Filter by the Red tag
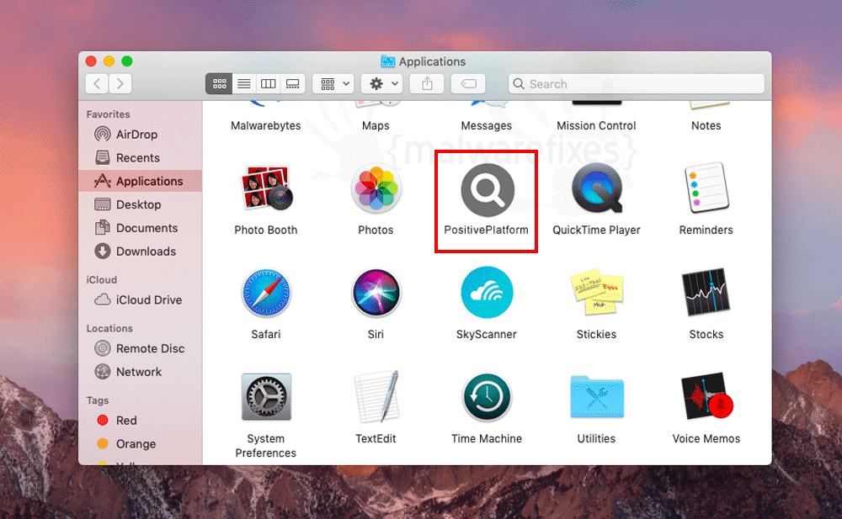 [x=141, y=421]
